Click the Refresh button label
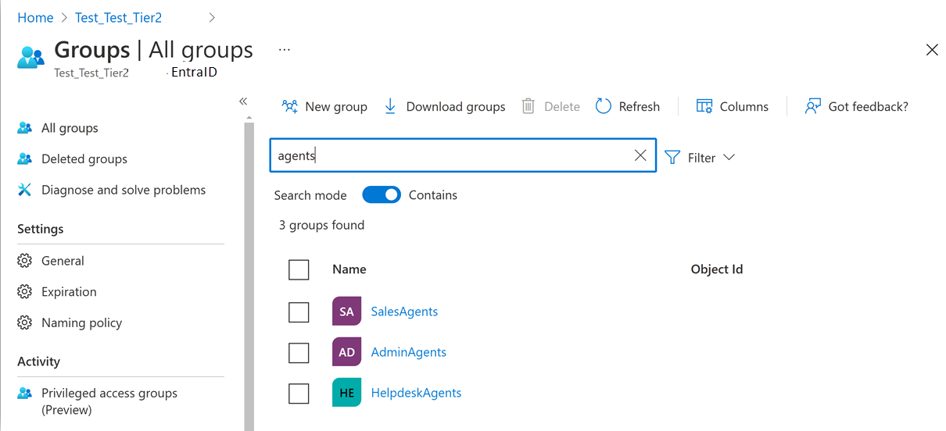 [640, 106]
